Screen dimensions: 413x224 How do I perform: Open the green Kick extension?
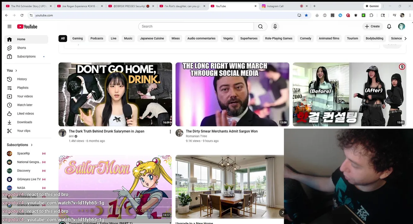tap(363, 15)
